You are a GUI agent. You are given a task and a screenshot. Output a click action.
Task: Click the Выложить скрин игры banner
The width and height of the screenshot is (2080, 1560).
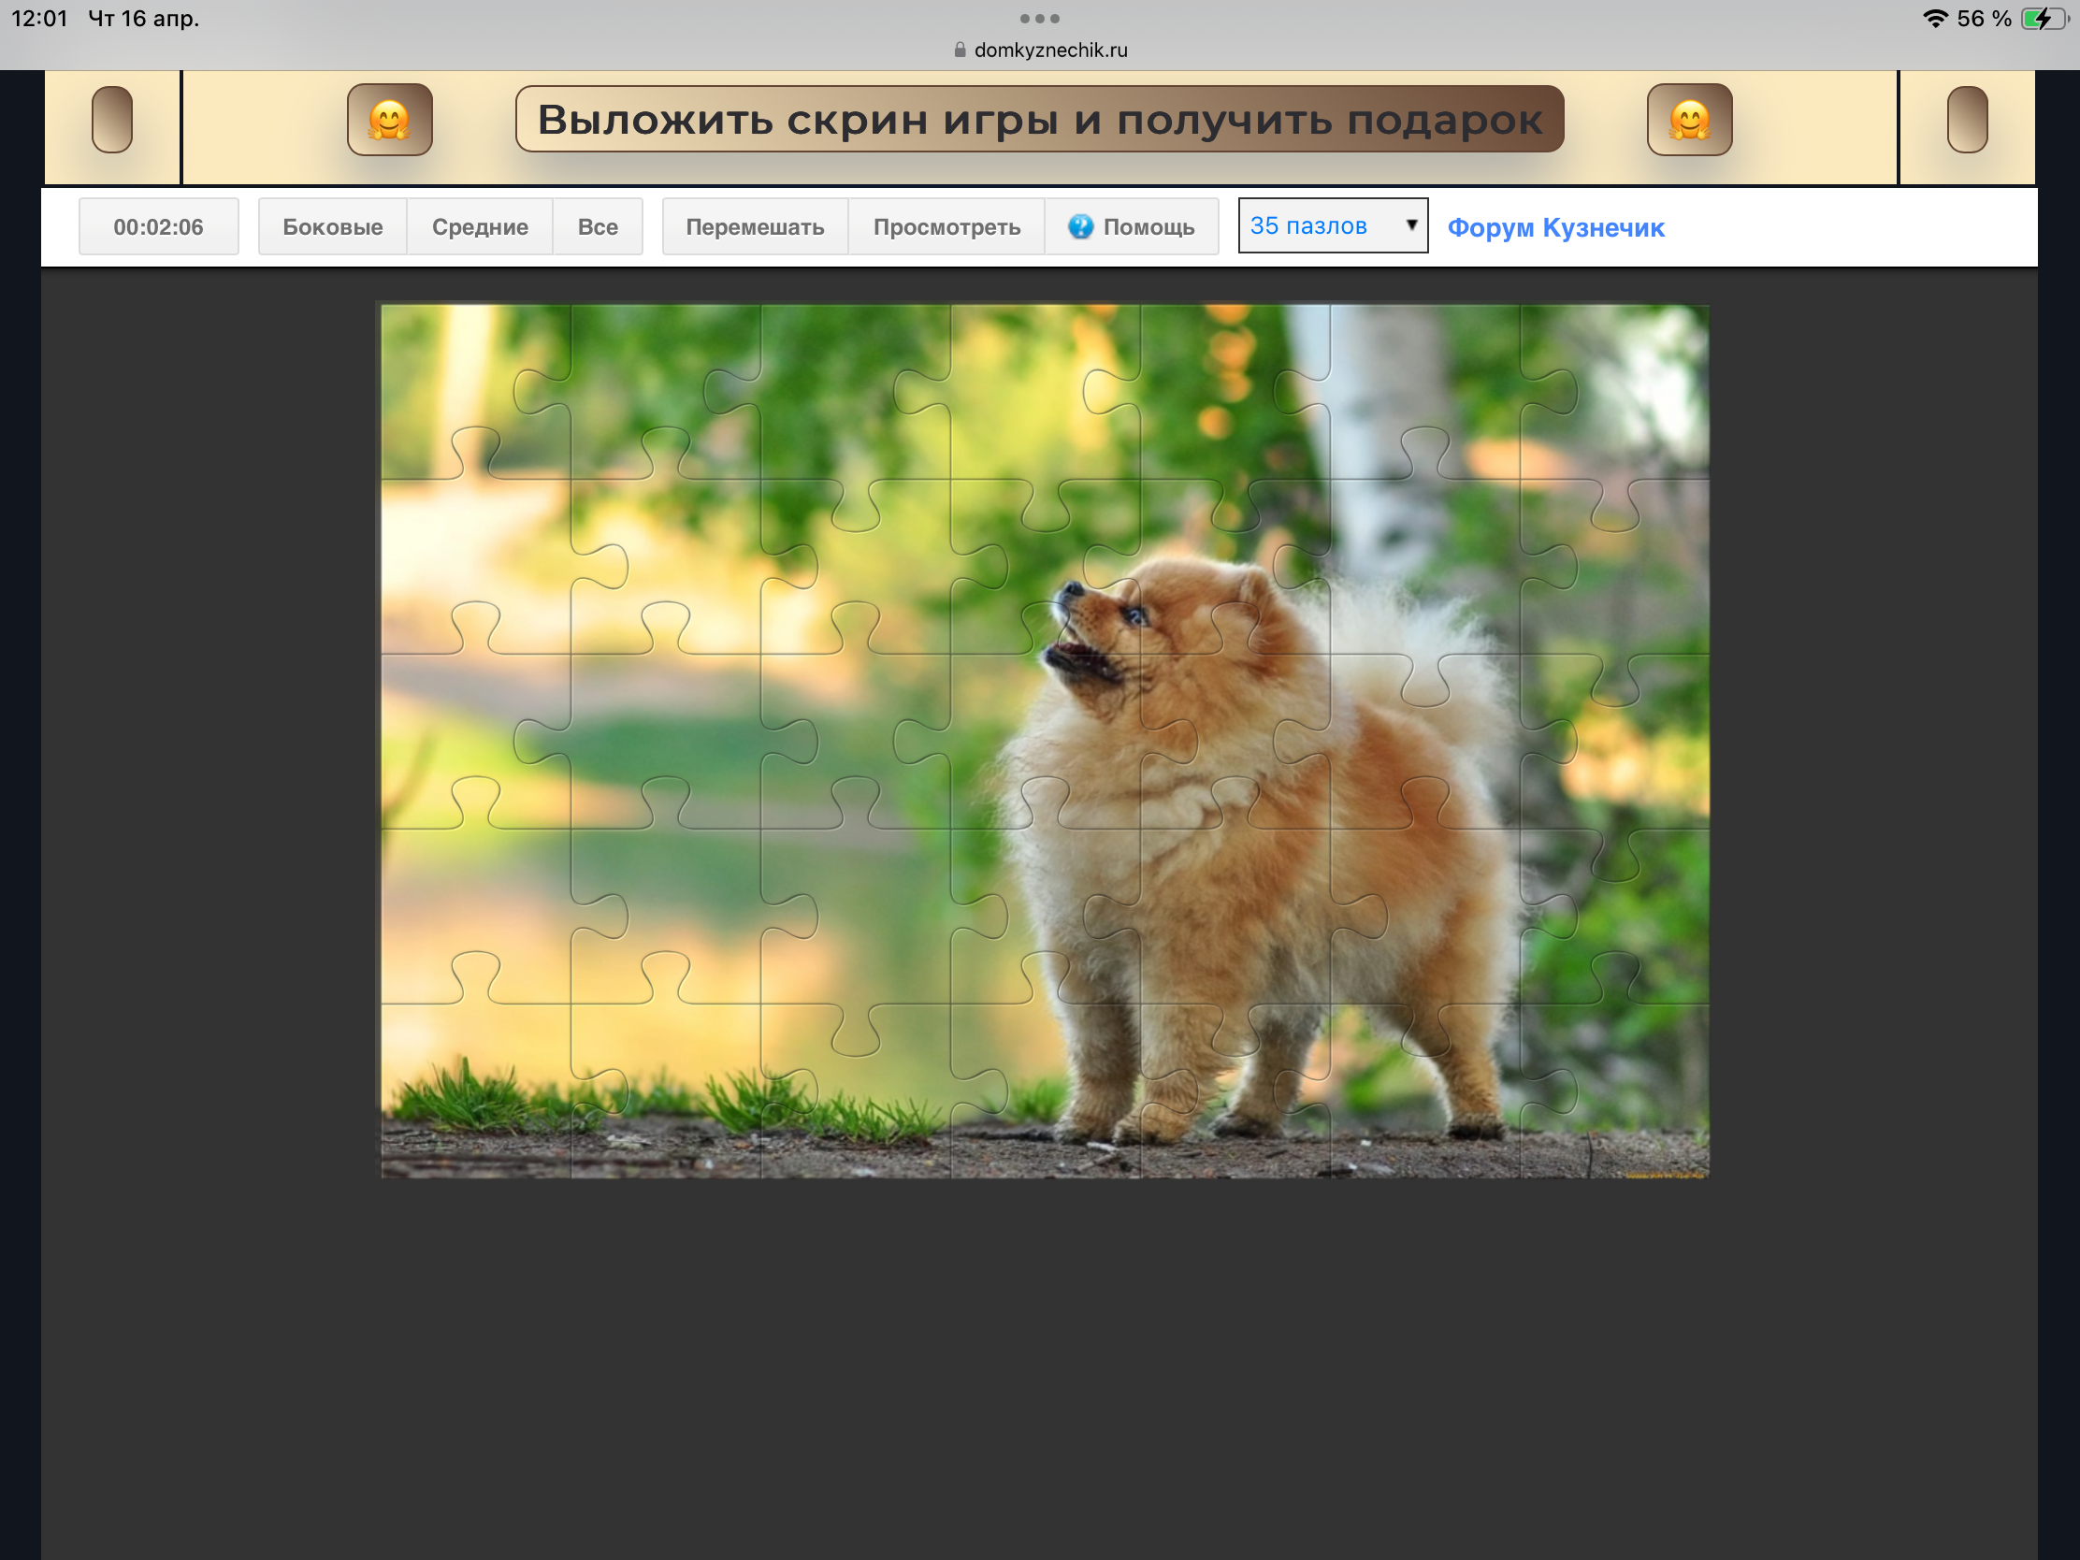[1039, 120]
